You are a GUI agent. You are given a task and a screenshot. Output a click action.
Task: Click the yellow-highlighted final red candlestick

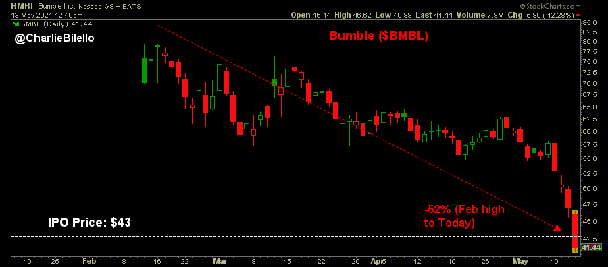[575, 231]
